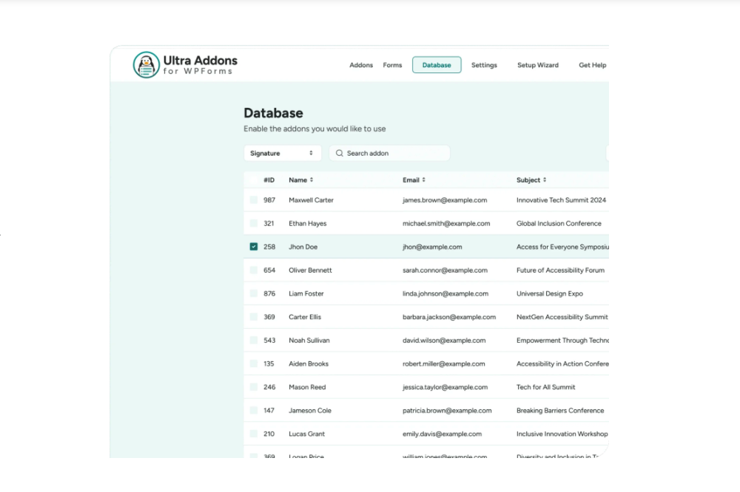The image size is (740, 492).
Task: Open the Setup Wizard
Action: click(537, 65)
